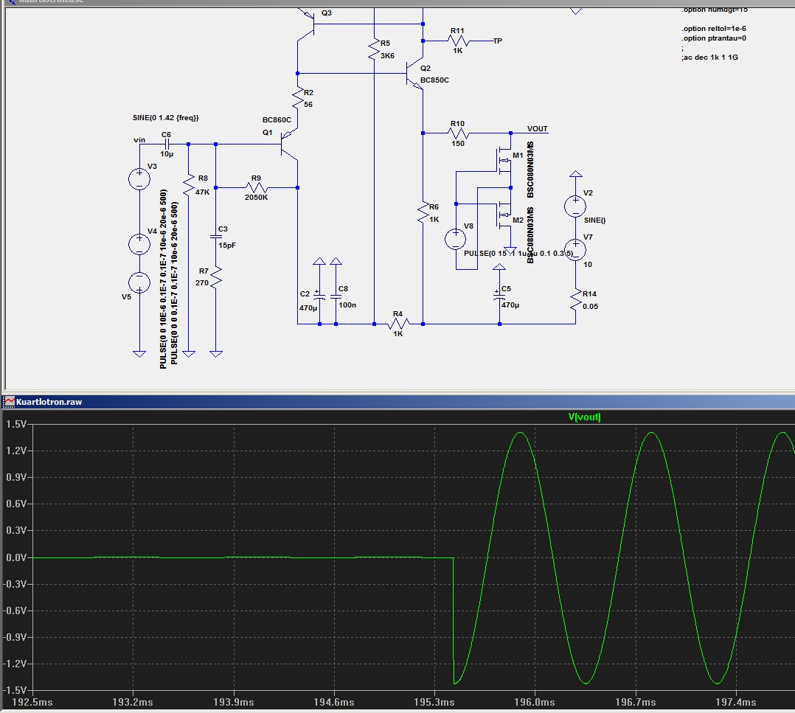The image size is (795, 713).
Task: Select voltage source V8 symbol
Action: tap(455, 239)
